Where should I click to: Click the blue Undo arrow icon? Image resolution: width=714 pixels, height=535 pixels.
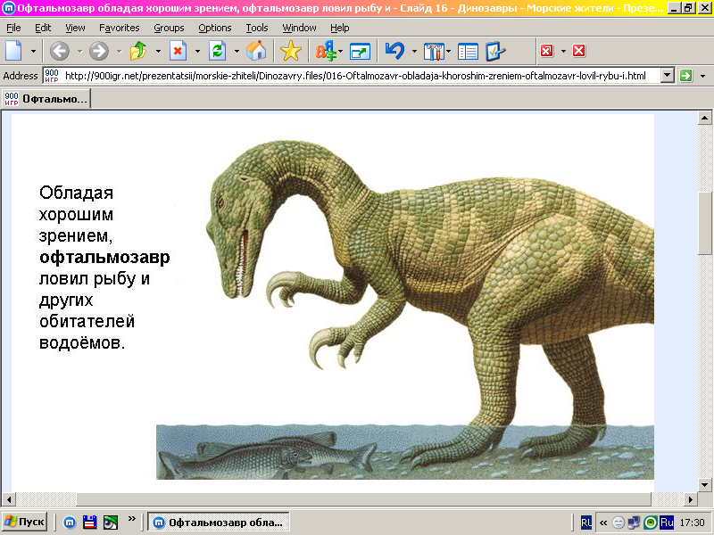(x=394, y=51)
